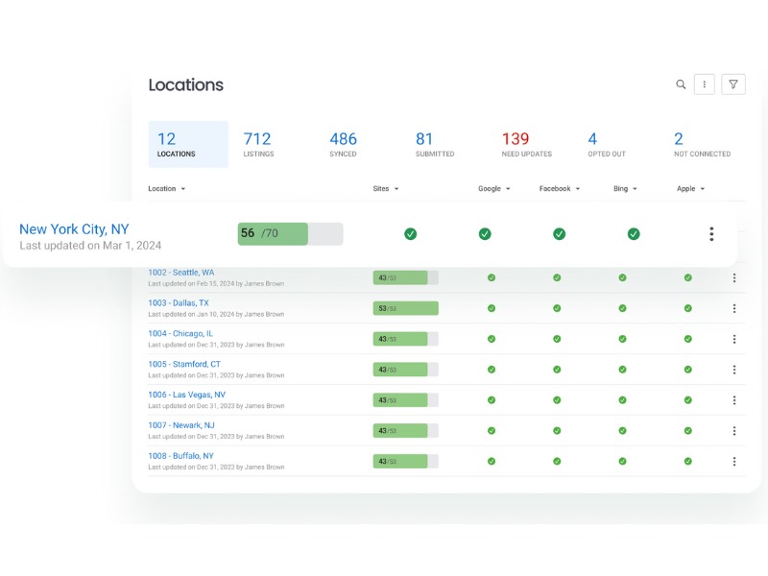The height and width of the screenshot is (576, 768).
Task: Open the kebab menu for 1008 - Buffalo, NY
Action: coord(734,460)
